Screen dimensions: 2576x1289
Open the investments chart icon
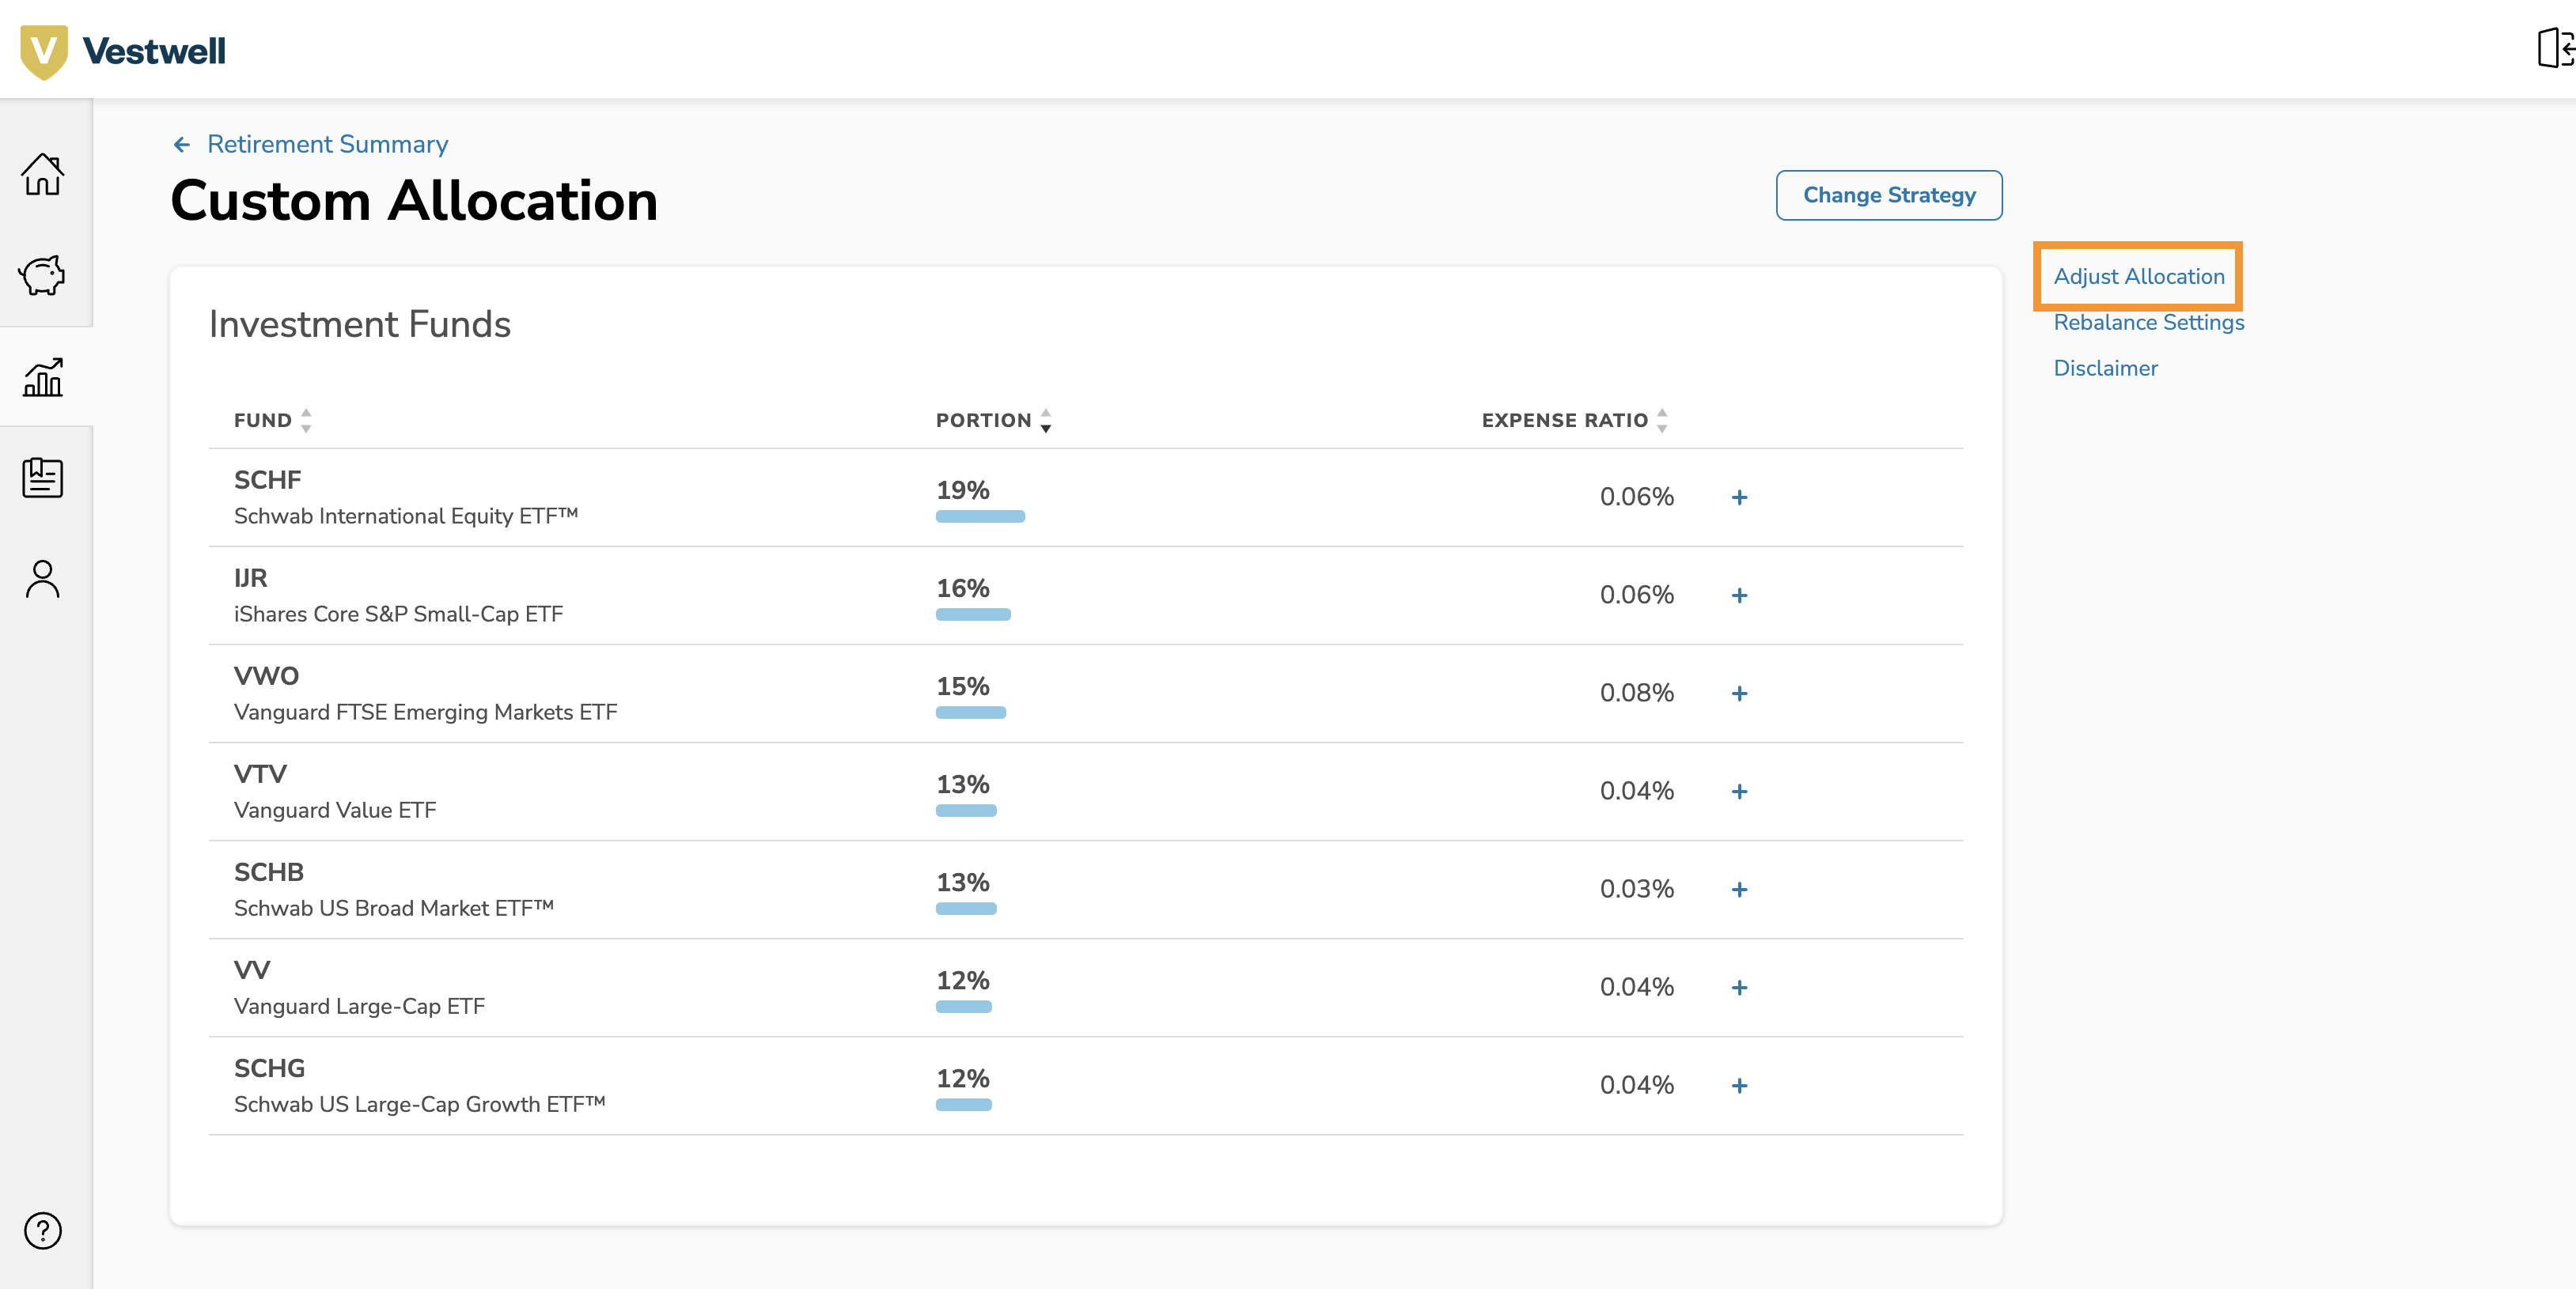(44, 378)
